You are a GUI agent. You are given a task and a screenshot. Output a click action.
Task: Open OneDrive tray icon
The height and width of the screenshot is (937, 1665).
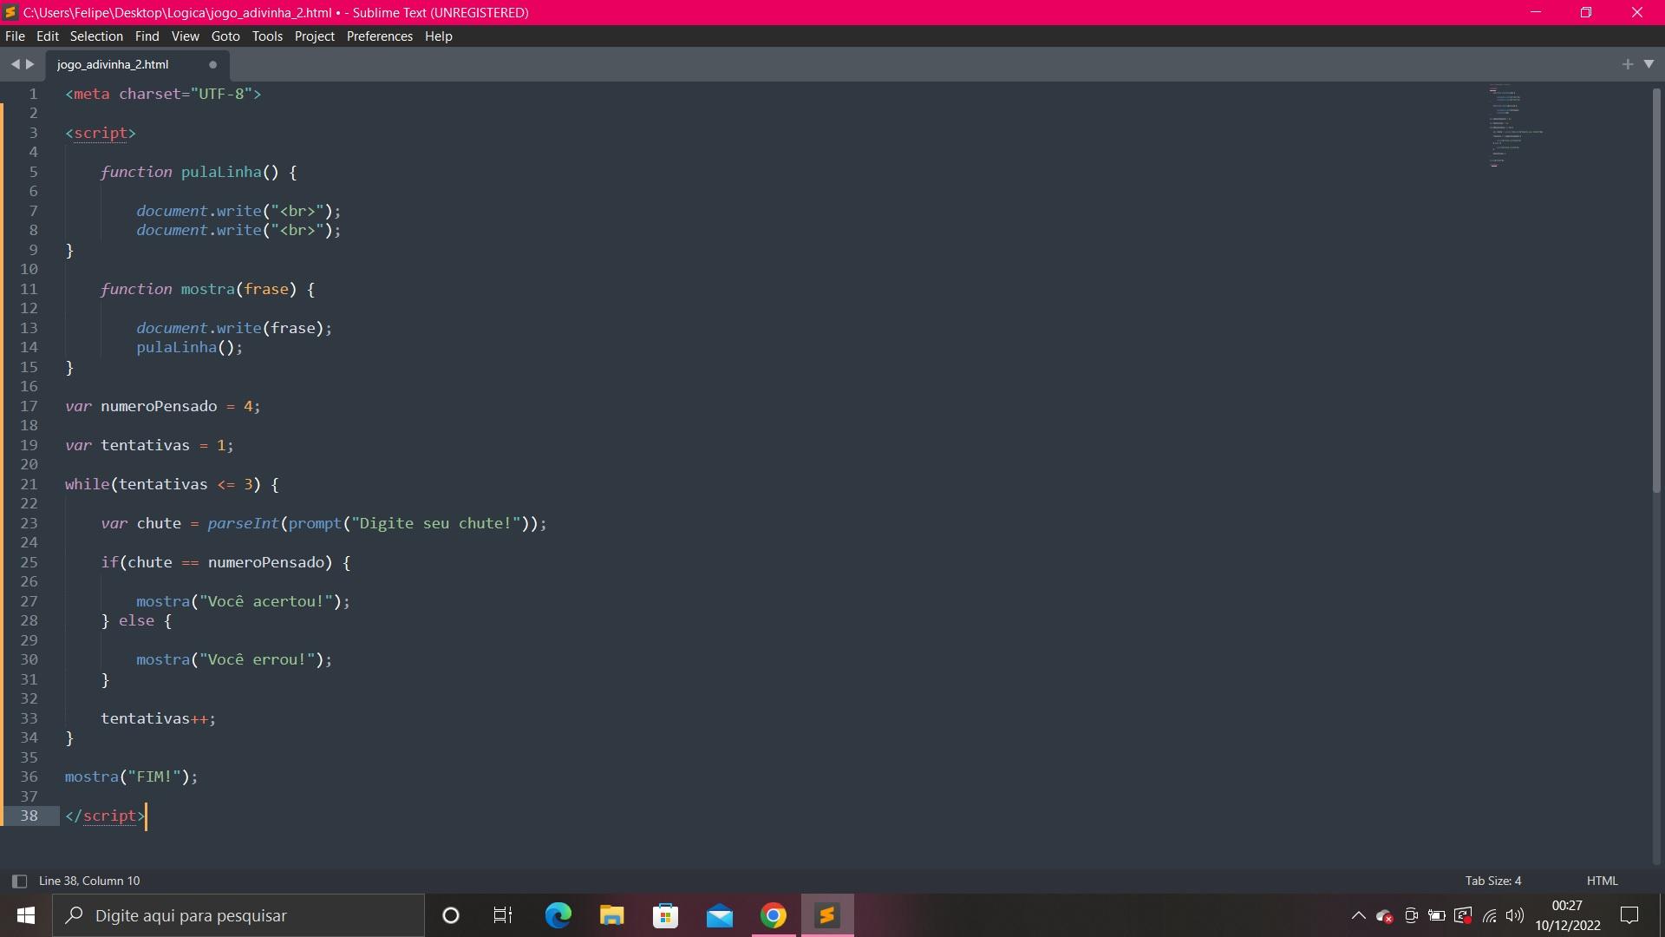[1385, 915]
